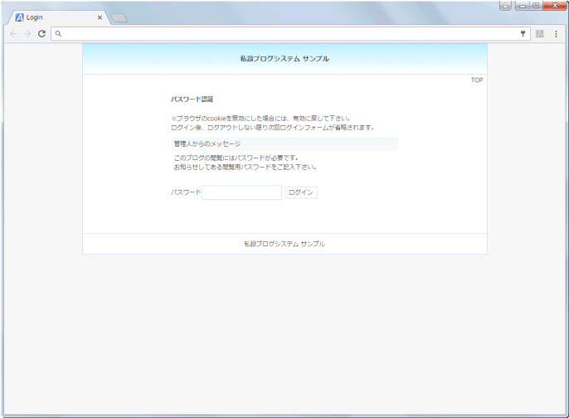Click the magnifier icon in address bar
Image resolution: width=569 pixels, height=418 pixels.
pos(59,34)
